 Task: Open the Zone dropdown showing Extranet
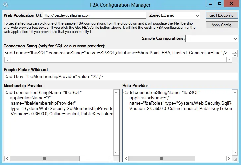pos(180,15)
